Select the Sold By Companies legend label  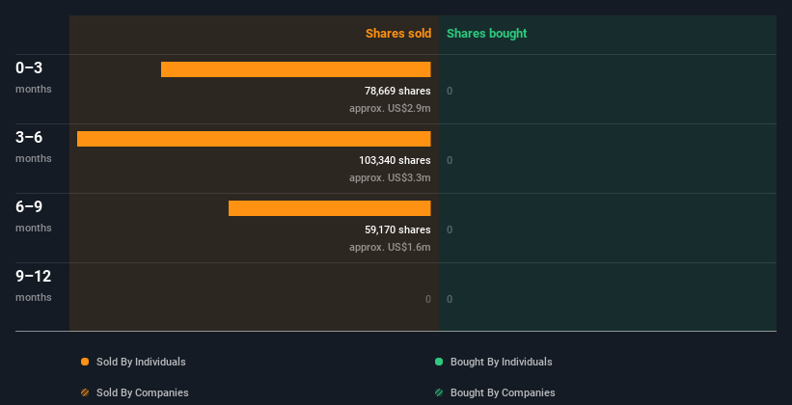click(143, 392)
